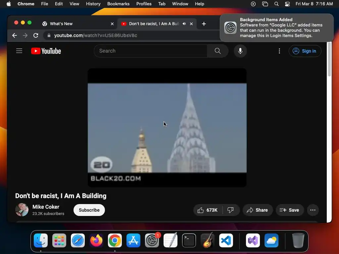This screenshot has width=339, height=254.
Task: Click the 23.2K subscribers text
Action: coord(48,214)
